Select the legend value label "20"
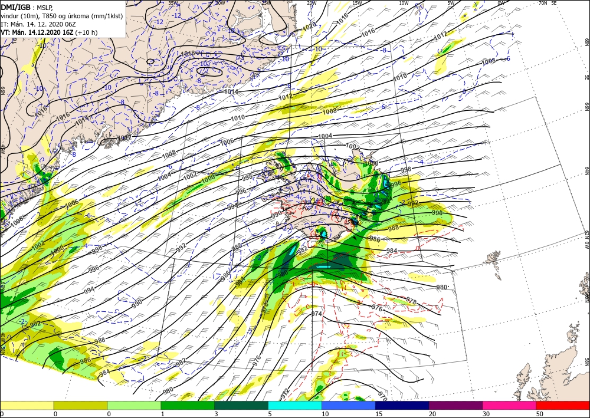 coord(432,414)
